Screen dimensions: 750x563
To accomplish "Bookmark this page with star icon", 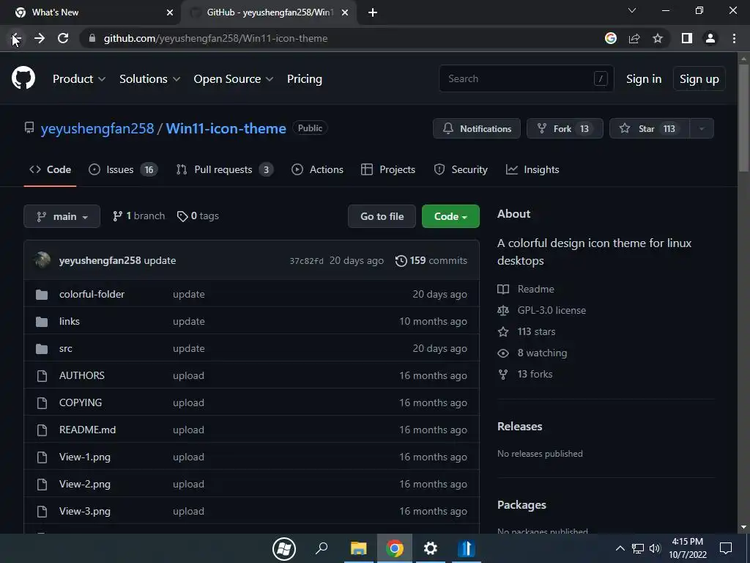I will [658, 38].
